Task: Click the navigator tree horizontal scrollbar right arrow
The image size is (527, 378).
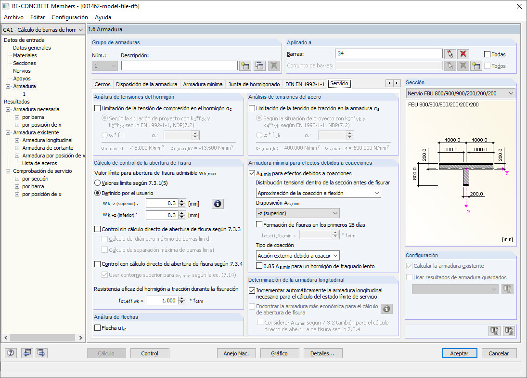Action: [80, 338]
